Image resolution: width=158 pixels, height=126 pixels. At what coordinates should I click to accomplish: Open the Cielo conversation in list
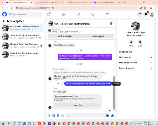click(22, 54)
